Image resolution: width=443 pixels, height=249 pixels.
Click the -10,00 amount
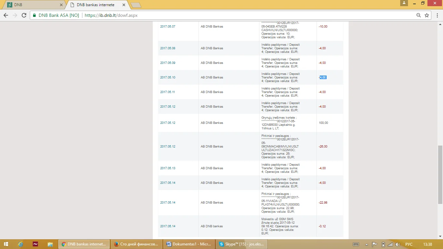click(323, 27)
